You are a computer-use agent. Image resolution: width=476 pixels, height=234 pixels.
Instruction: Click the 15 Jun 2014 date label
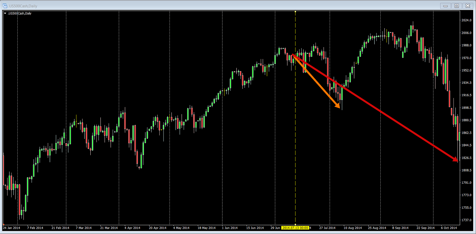(x=255, y=228)
